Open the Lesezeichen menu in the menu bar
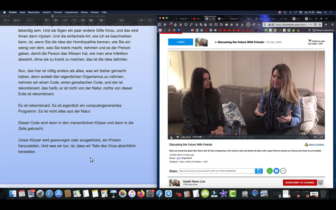 (x=71, y=12)
